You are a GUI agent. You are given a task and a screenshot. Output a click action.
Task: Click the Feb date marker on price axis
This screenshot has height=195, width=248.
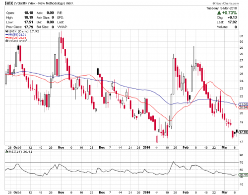click(x=186, y=147)
